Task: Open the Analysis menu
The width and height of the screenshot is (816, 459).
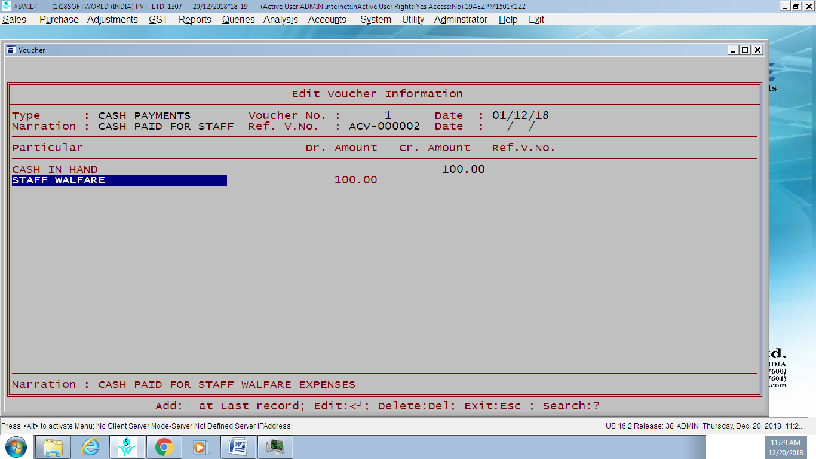Action: [x=281, y=19]
